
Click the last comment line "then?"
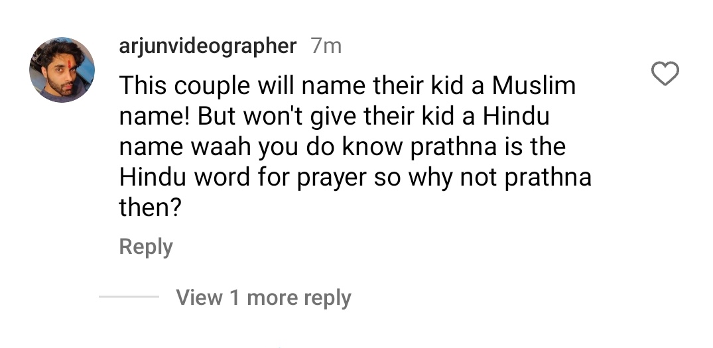150,207
